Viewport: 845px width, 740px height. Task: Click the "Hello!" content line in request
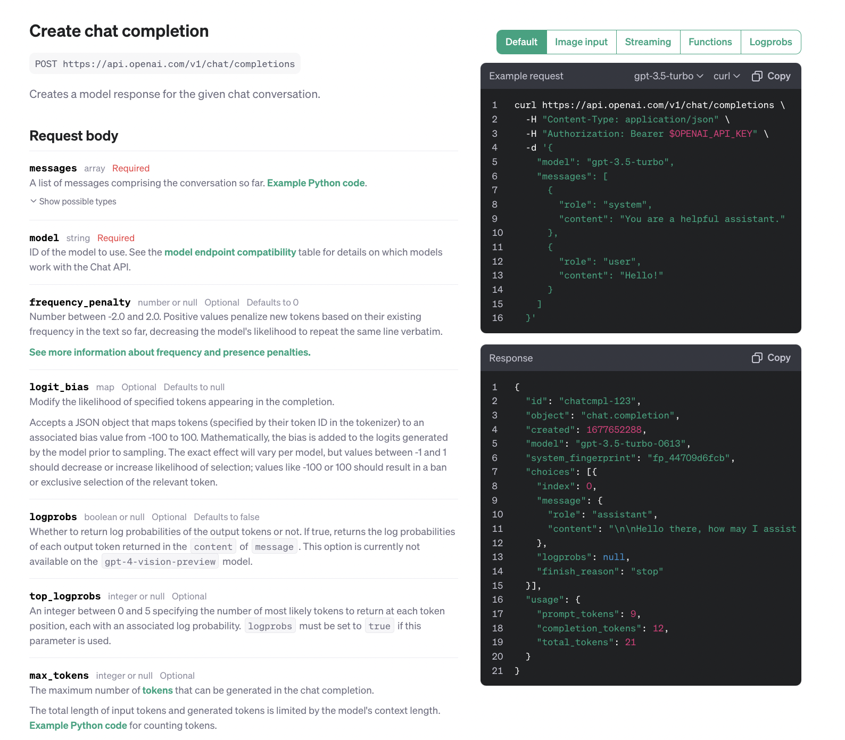coord(611,275)
